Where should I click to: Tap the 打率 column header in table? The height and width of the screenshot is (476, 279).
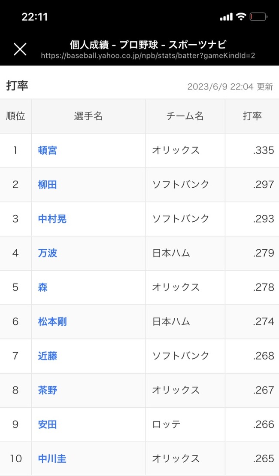click(x=252, y=116)
